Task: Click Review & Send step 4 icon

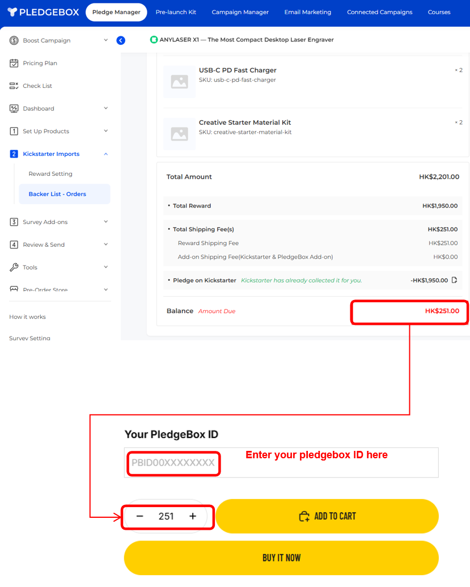Action: (x=14, y=244)
